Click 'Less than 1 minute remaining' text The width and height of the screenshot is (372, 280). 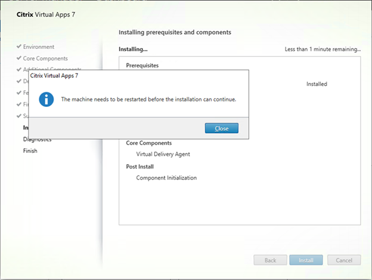(x=323, y=49)
